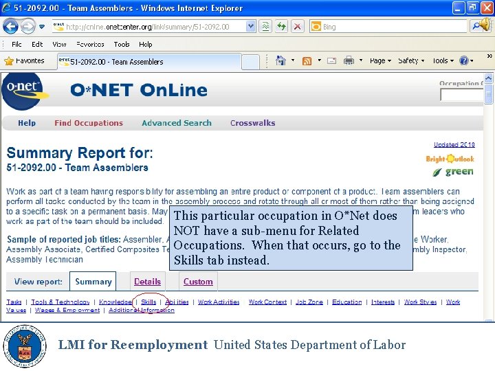The image size is (495, 371).
Task: Open the recent pages dropdown arrow
Action: [x=42, y=27]
